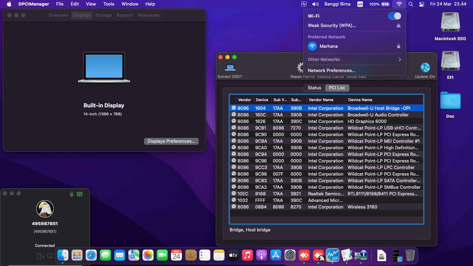
Task: Open Network Preferences from Wi-Fi menu
Action: (331, 70)
